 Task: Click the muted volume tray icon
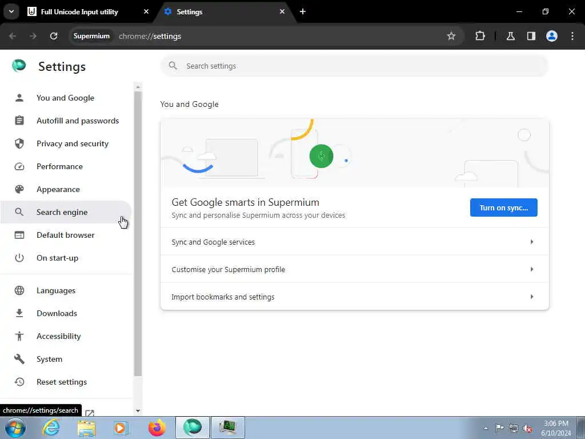click(x=527, y=428)
